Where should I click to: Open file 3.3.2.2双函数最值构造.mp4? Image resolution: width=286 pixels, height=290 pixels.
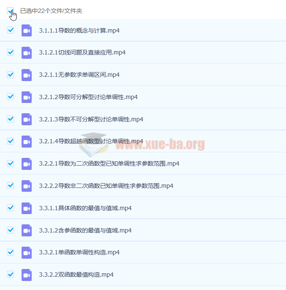(x=76, y=275)
